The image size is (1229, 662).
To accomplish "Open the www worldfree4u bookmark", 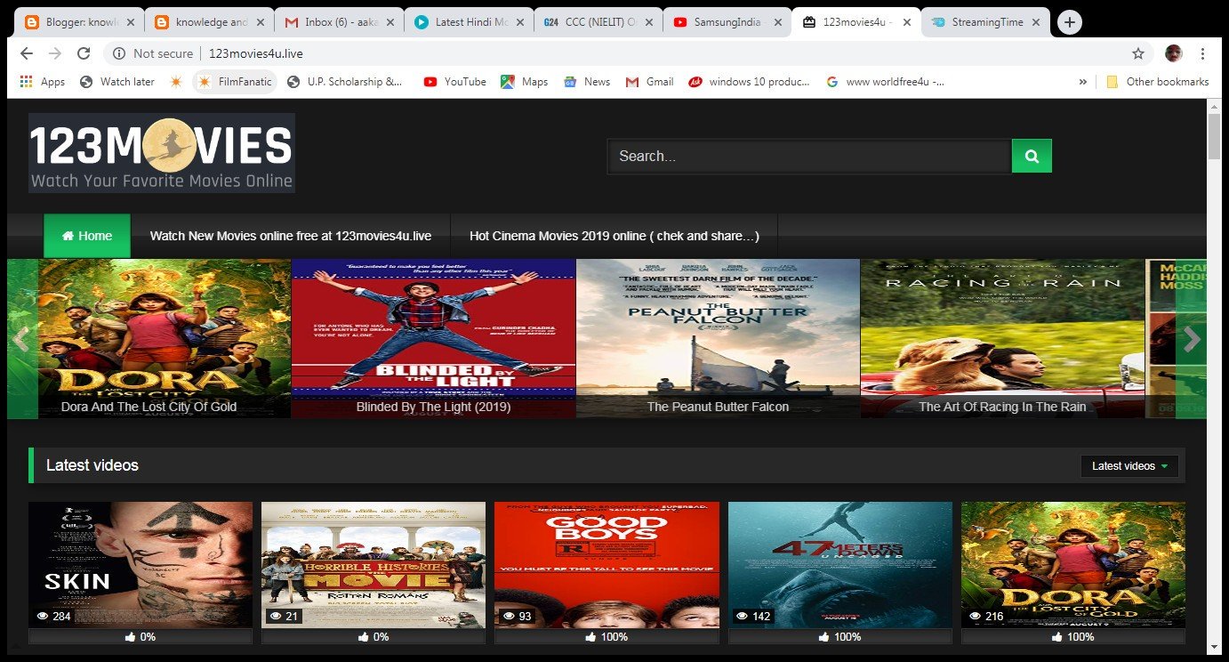I will 885,81.
